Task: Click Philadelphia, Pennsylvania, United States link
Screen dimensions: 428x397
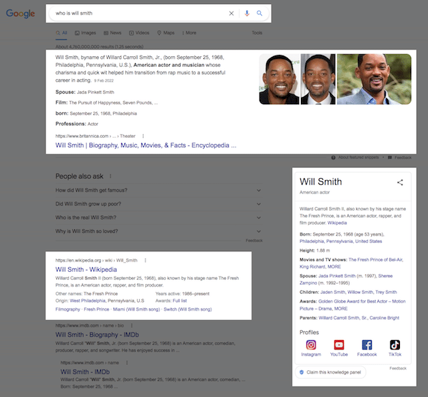Action: (x=340, y=241)
